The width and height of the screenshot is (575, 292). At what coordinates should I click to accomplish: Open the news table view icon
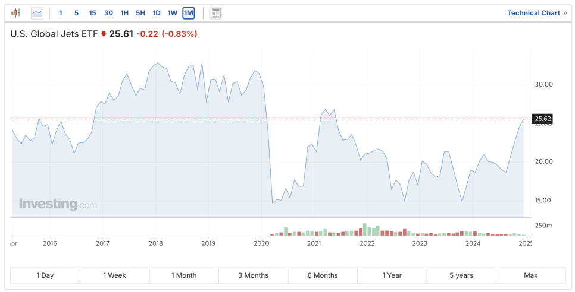pos(215,13)
